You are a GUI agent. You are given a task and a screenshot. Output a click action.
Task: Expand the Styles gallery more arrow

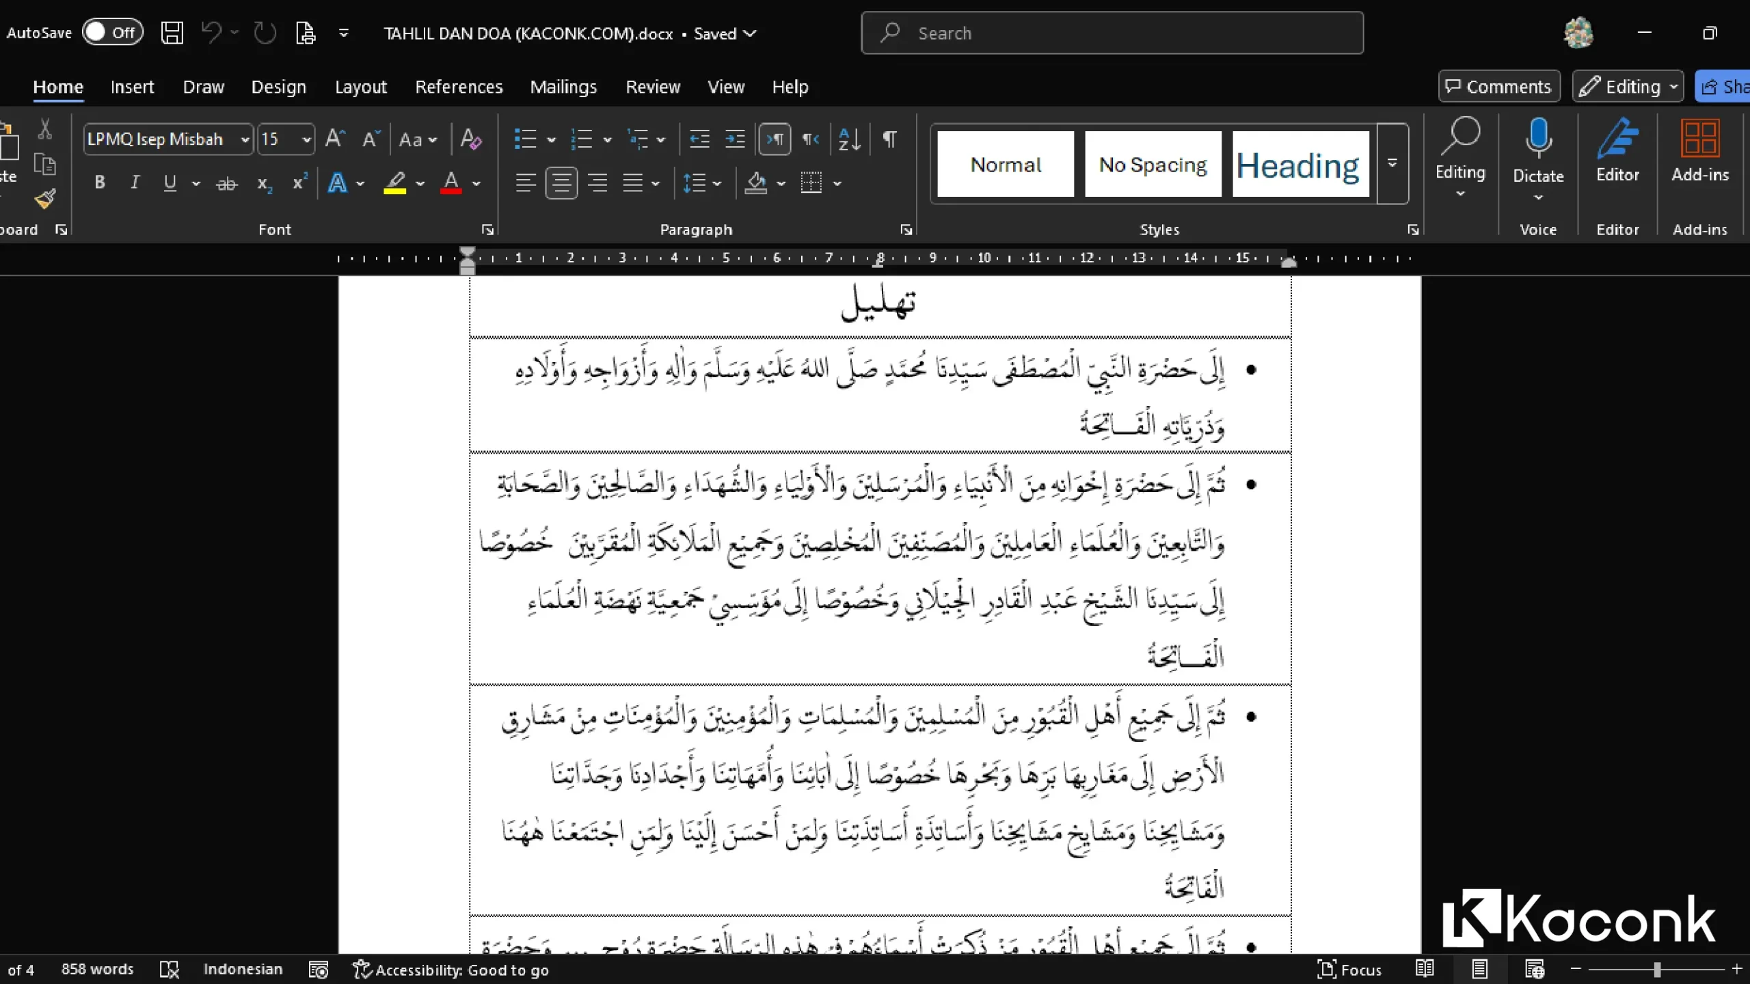point(1392,163)
